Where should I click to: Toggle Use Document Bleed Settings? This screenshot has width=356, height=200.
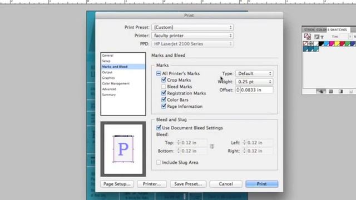[x=159, y=128]
